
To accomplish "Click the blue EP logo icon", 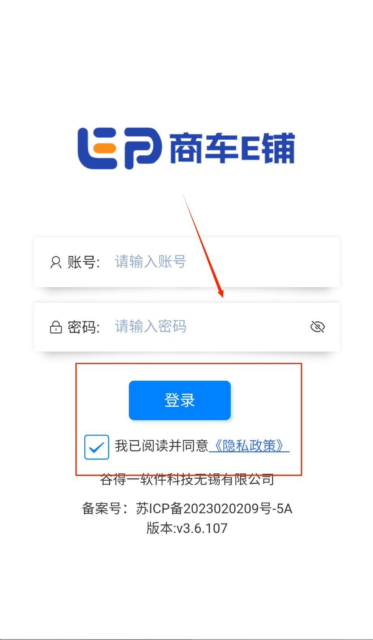I will [120, 148].
